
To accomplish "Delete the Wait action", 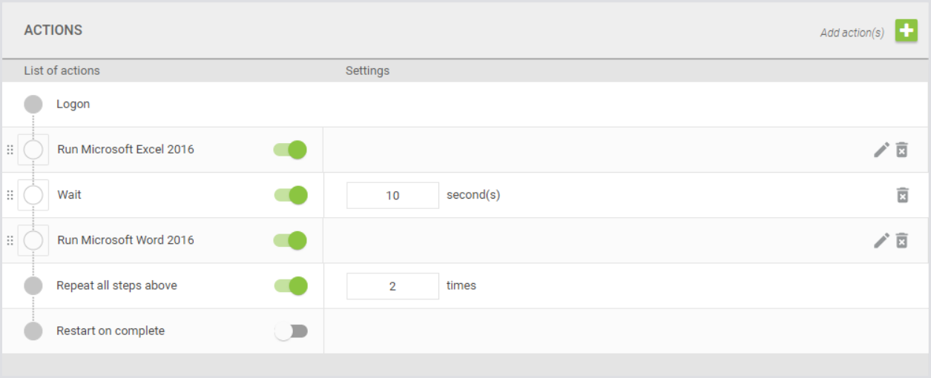I will (x=902, y=195).
